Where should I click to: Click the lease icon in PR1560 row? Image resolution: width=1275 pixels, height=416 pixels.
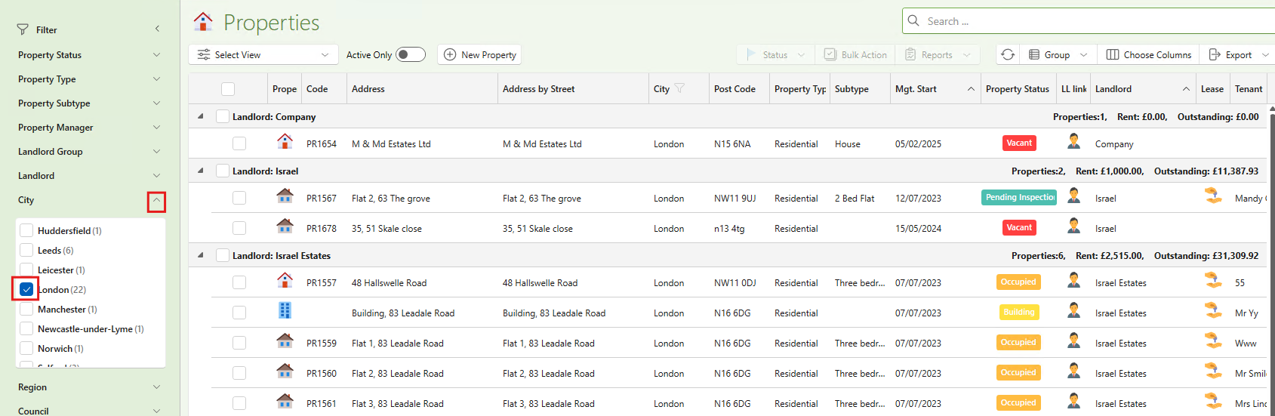[1213, 371]
